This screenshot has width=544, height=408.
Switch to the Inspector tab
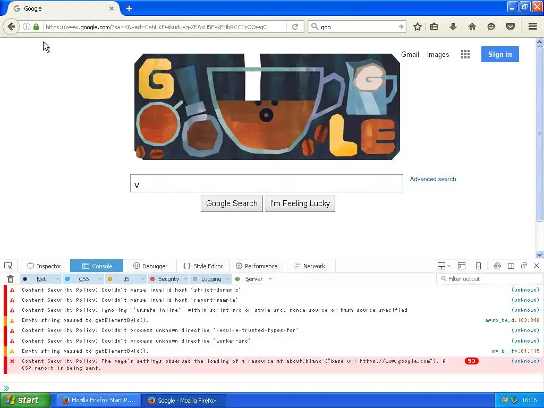click(x=44, y=266)
